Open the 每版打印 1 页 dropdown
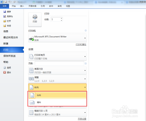Image resolution: width=146 pixels, height=121 pixels. [x=58, y=113]
